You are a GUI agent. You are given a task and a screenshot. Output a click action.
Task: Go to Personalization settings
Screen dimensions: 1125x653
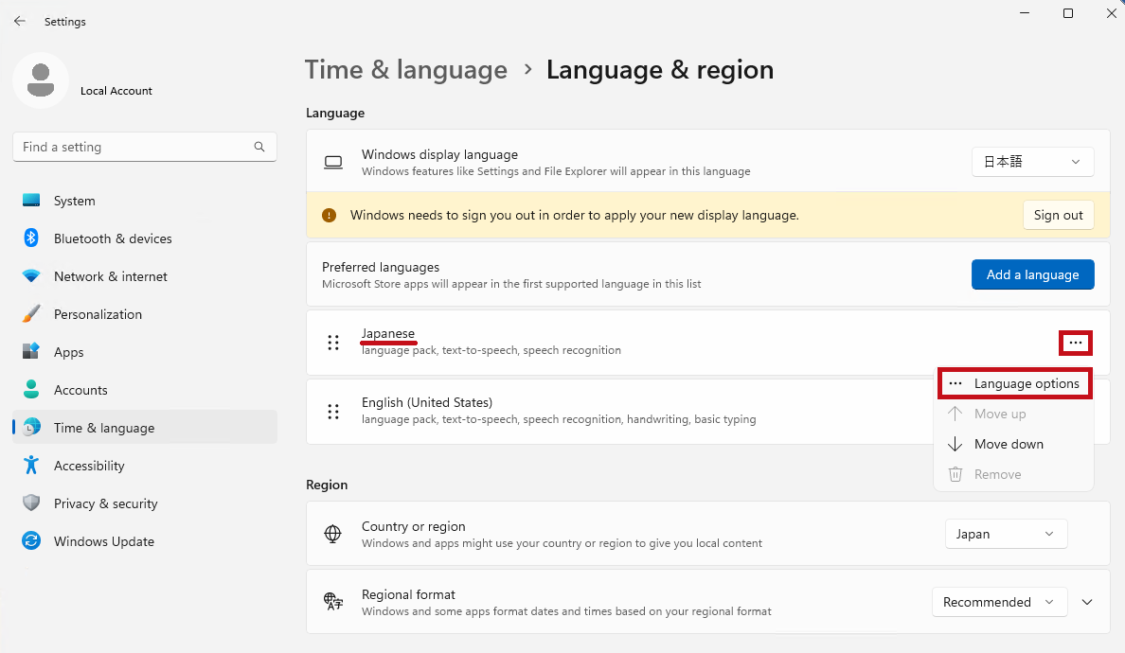pos(145,314)
